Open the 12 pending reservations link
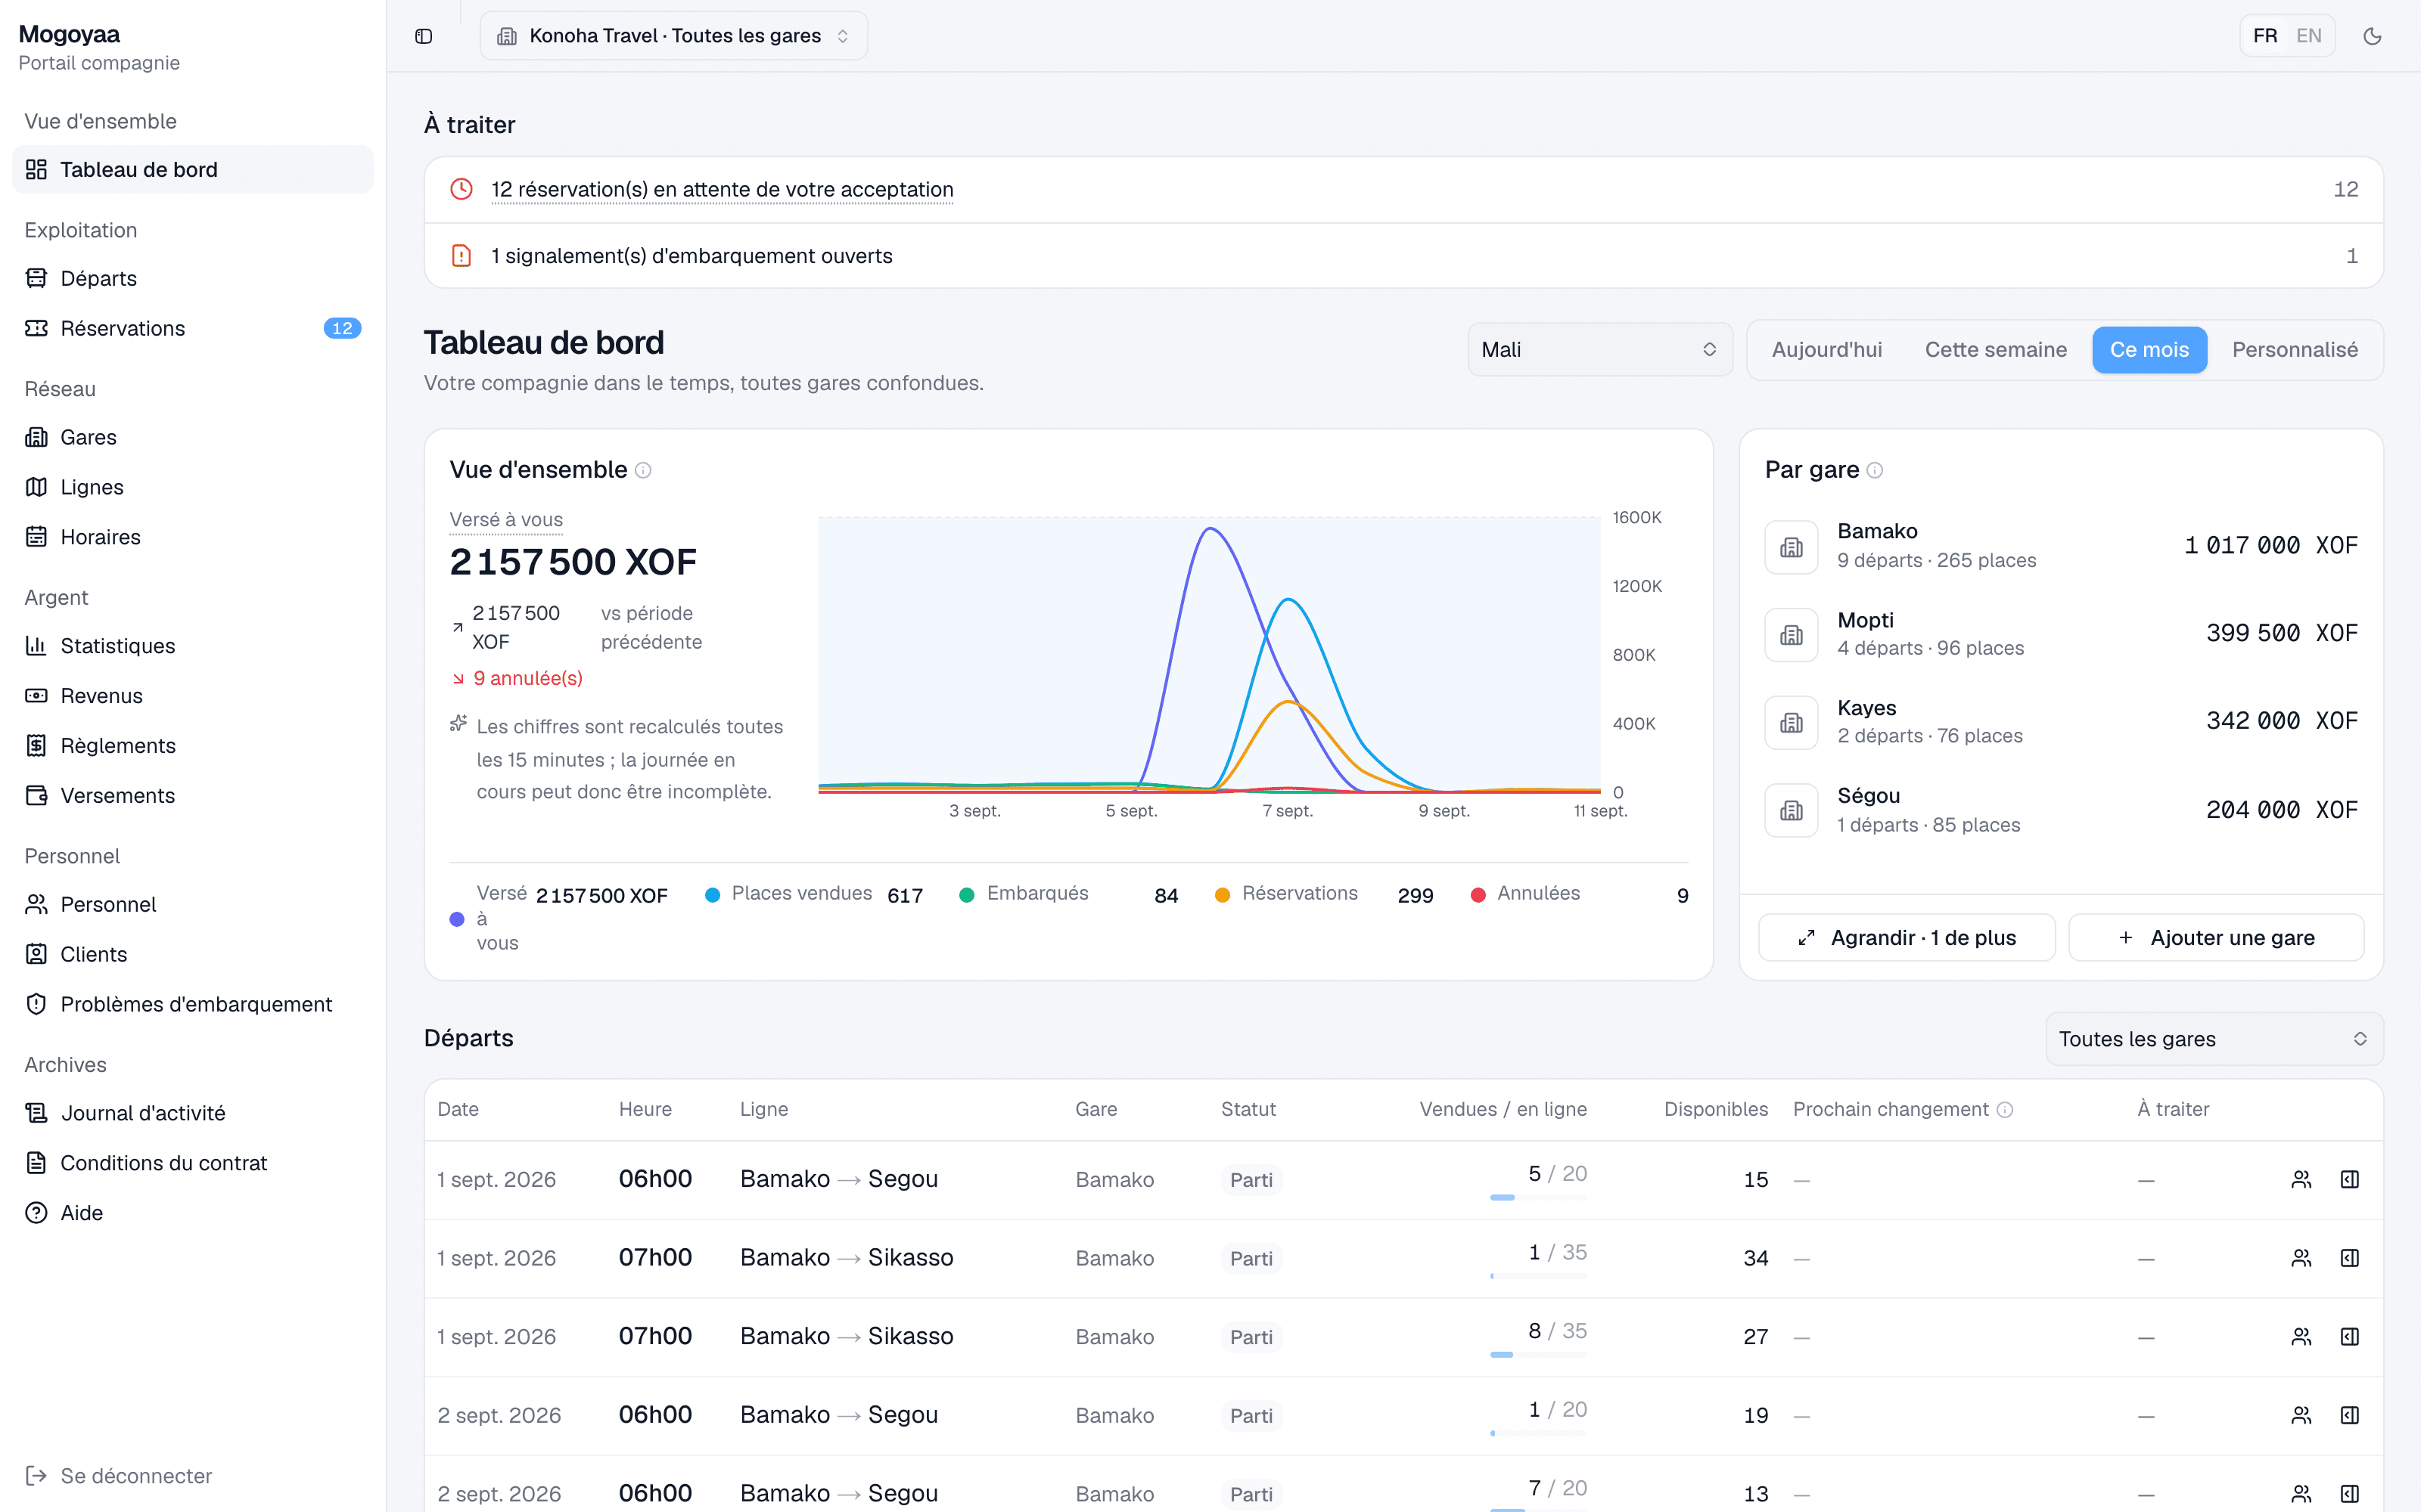The height and width of the screenshot is (1512, 2421). (721, 189)
